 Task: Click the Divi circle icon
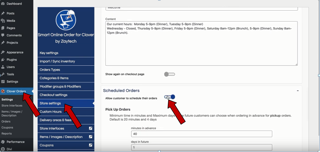(3, 149)
